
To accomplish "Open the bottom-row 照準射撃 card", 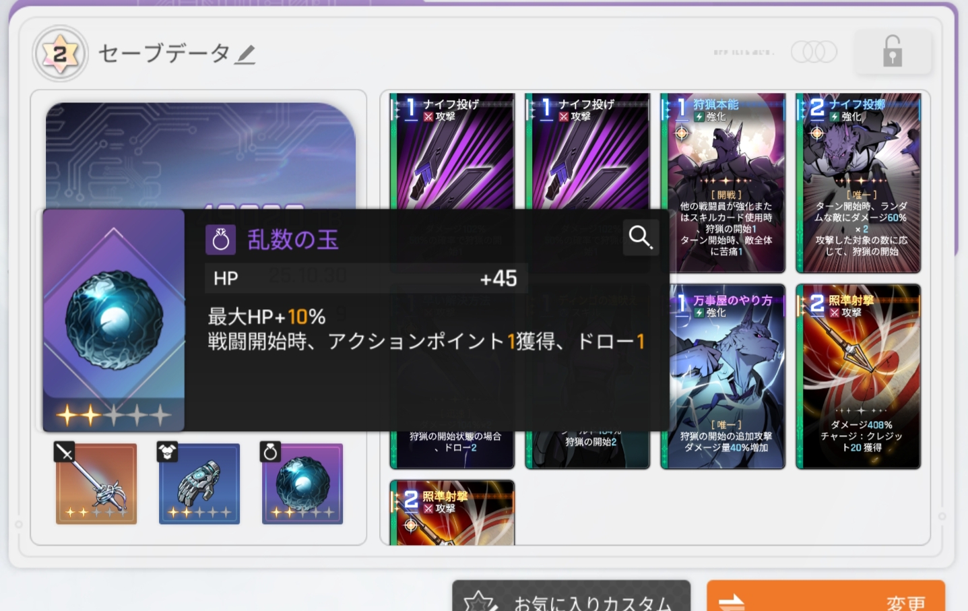I will pos(452,513).
